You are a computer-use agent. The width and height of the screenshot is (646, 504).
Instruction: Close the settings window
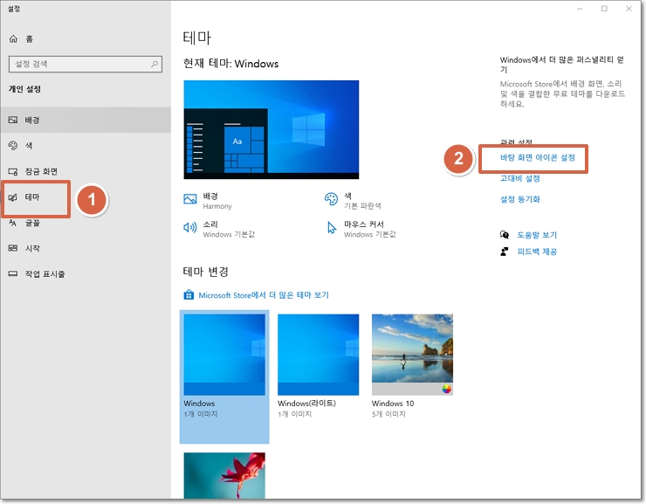pyautogui.click(x=629, y=9)
